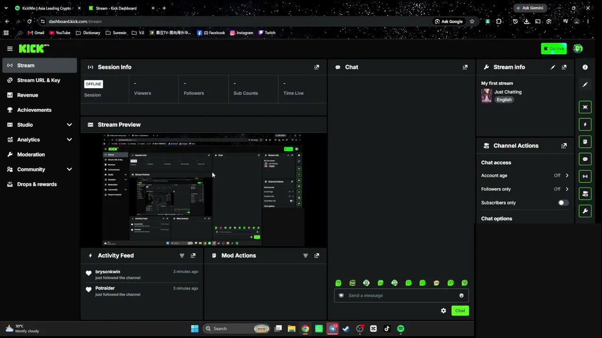Pop out the Session Info panel
This screenshot has width=602, height=338.
[317, 67]
